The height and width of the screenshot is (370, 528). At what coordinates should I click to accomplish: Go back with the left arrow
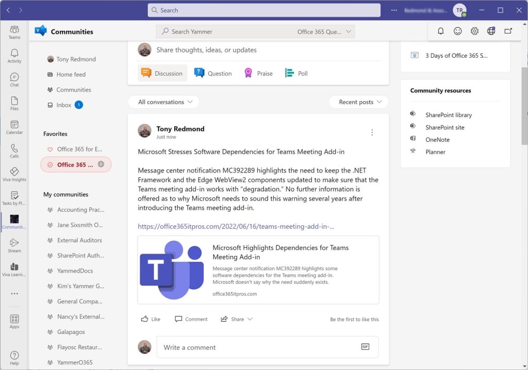8,10
